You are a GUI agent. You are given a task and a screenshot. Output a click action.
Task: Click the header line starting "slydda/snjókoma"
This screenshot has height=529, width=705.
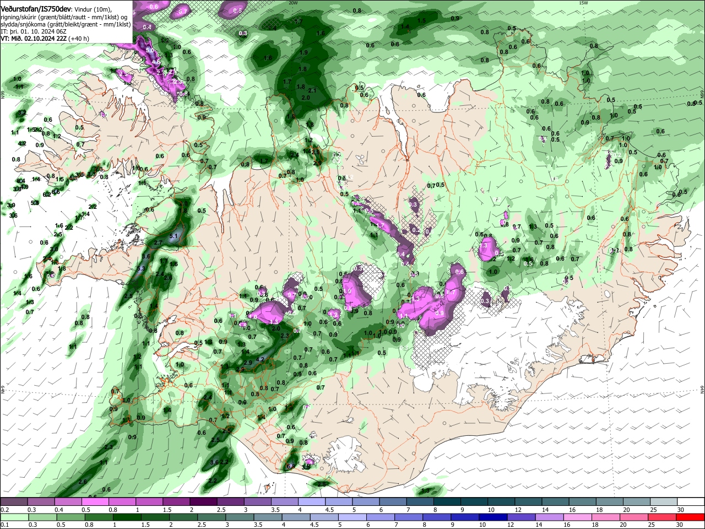point(66,24)
